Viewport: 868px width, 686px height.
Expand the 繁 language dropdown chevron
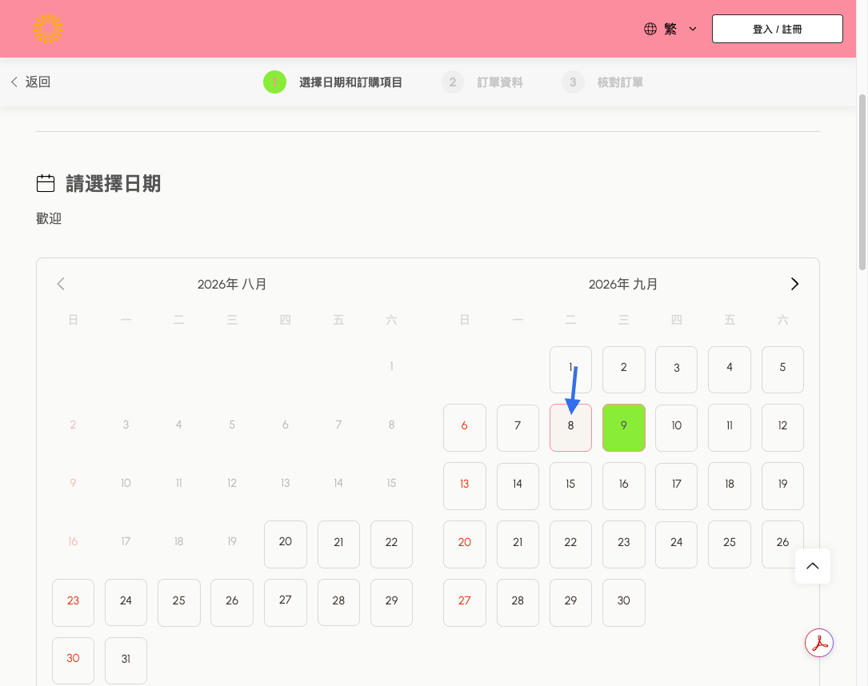tap(693, 29)
